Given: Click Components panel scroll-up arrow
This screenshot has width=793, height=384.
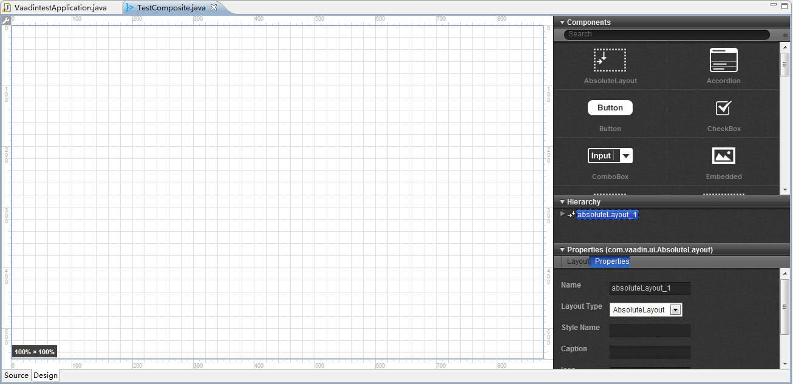Looking at the screenshot, I should pyautogui.click(x=785, y=47).
